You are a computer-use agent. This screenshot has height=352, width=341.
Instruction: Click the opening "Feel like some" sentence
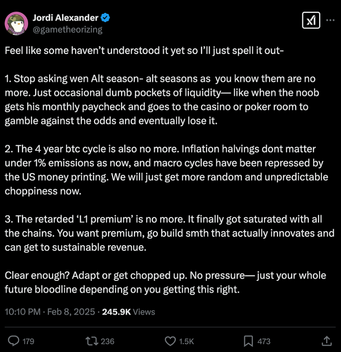(143, 50)
